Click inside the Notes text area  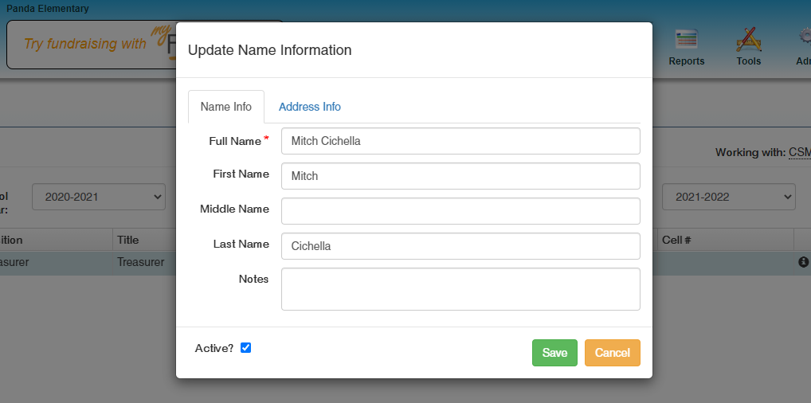[460, 288]
